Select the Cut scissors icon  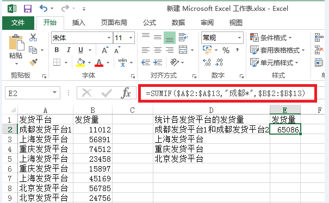pos(33,37)
